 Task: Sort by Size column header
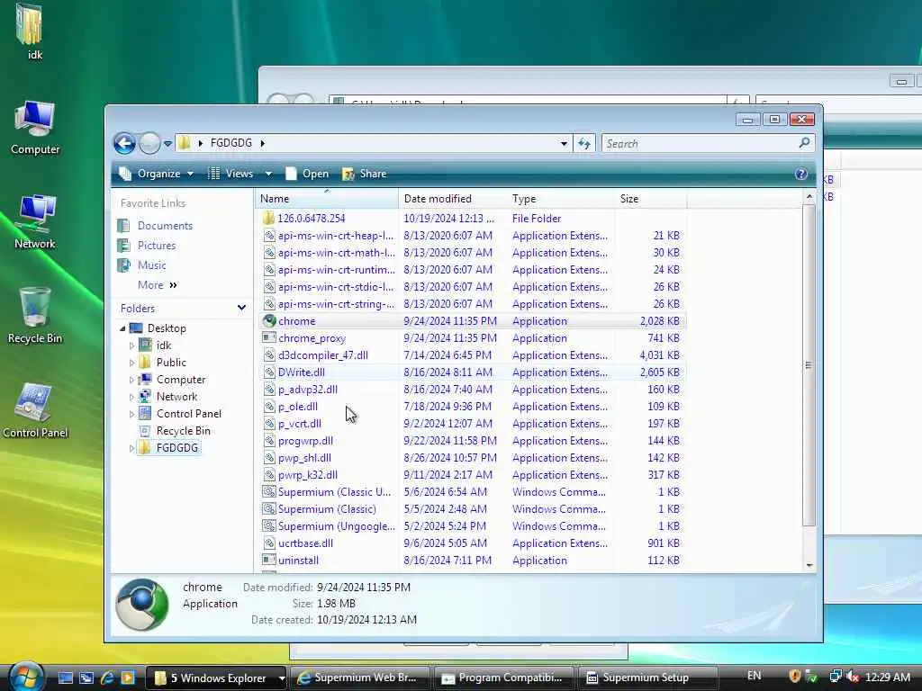pos(650,199)
